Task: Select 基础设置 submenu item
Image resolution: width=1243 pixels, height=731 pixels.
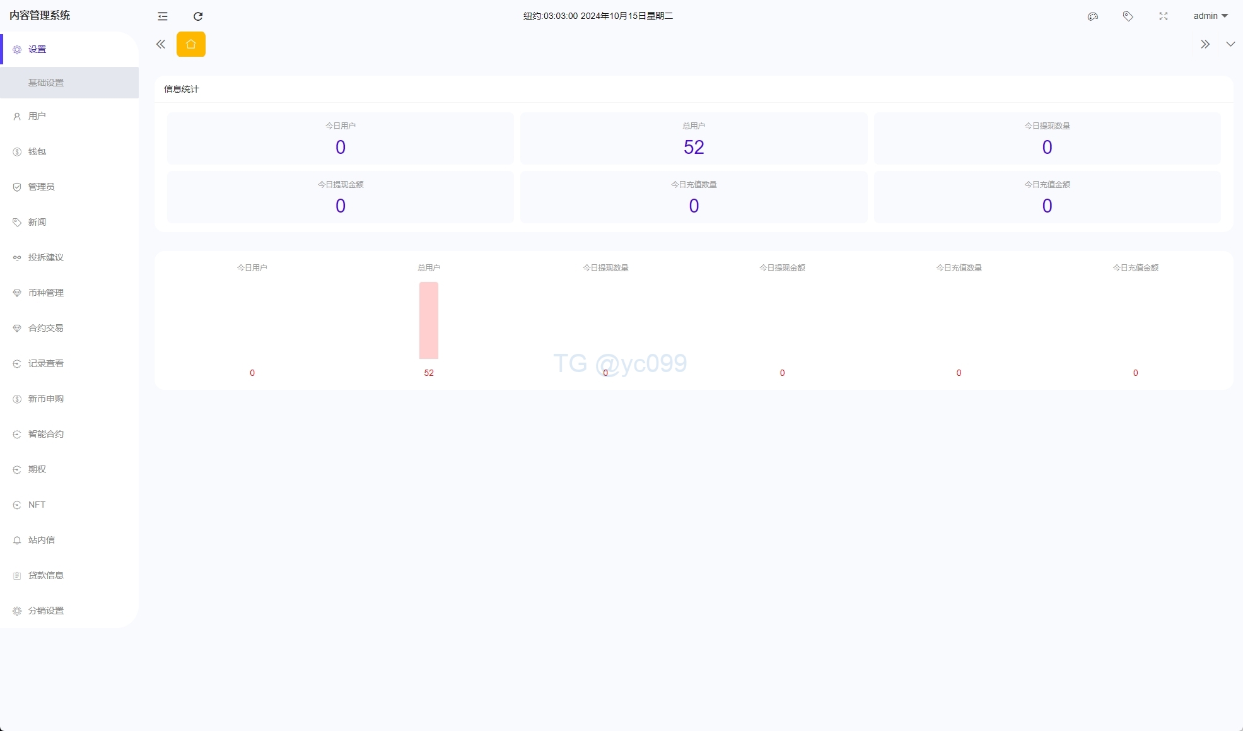Action: 46,83
